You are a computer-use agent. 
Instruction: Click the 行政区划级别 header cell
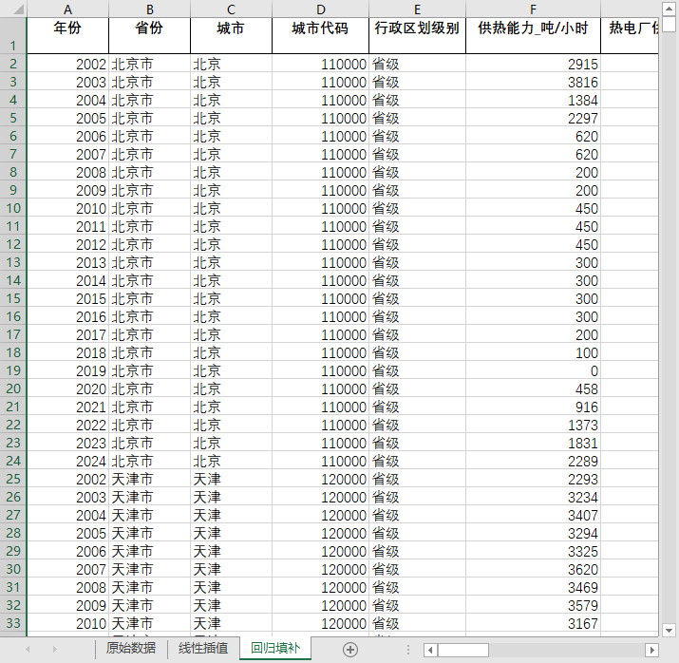[417, 36]
